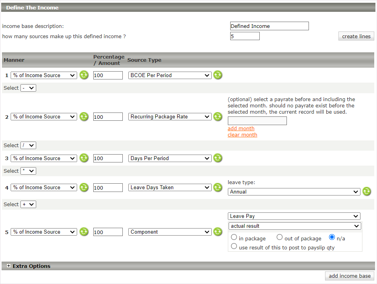Click refresh icon beside BCOE Per Period dropdown

click(218, 75)
